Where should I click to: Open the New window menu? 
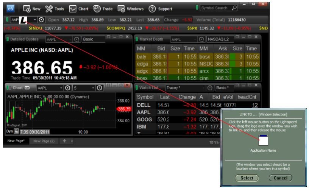click(x=32, y=9)
